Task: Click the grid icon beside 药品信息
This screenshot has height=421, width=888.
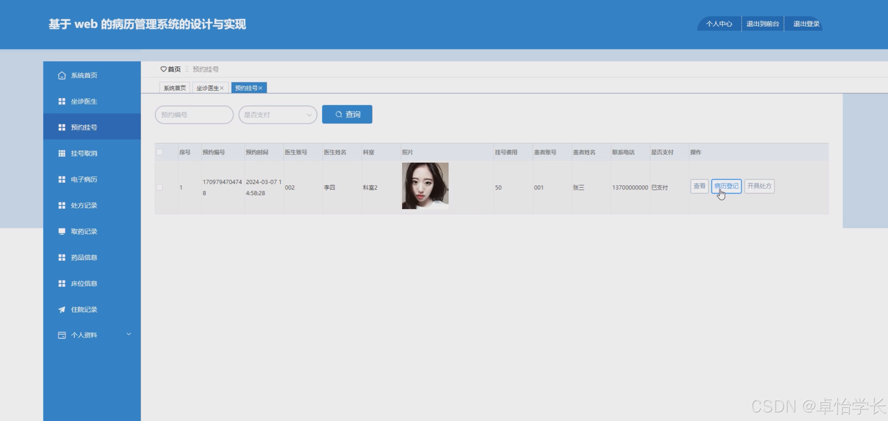Action: 62,257
